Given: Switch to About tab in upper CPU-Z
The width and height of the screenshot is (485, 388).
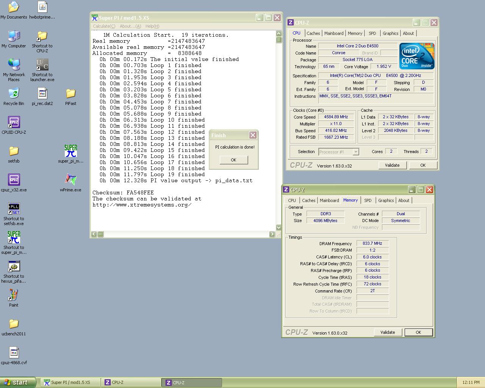Looking at the screenshot, I should pyautogui.click(x=408, y=33).
